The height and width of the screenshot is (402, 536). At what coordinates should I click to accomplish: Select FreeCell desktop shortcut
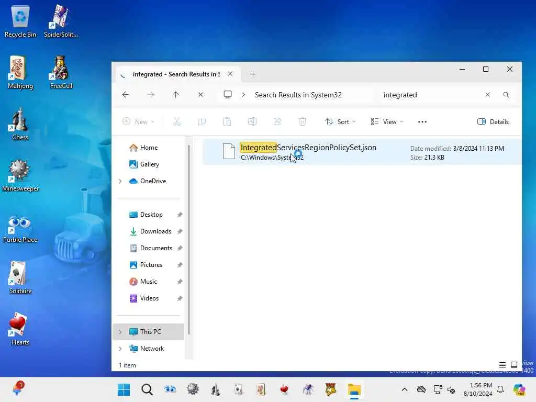[x=61, y=72]
